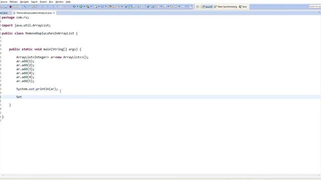The image size is (321, 180).
Task: Click the Debug launch icon in toolbar
Action: click(74, 6)
